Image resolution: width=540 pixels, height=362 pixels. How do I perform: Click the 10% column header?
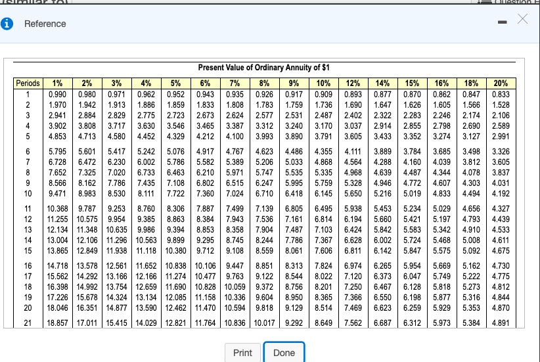click(x=323, y=83)
